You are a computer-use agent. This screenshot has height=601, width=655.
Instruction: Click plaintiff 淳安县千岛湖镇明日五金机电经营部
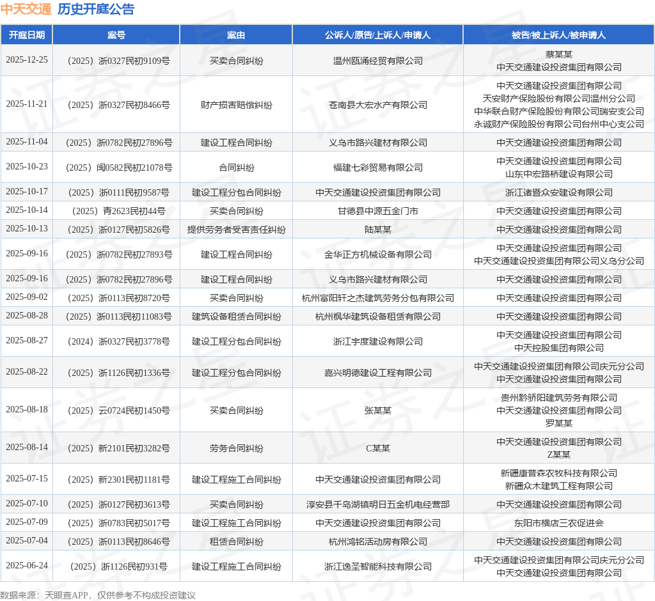(x=377, y=504)
